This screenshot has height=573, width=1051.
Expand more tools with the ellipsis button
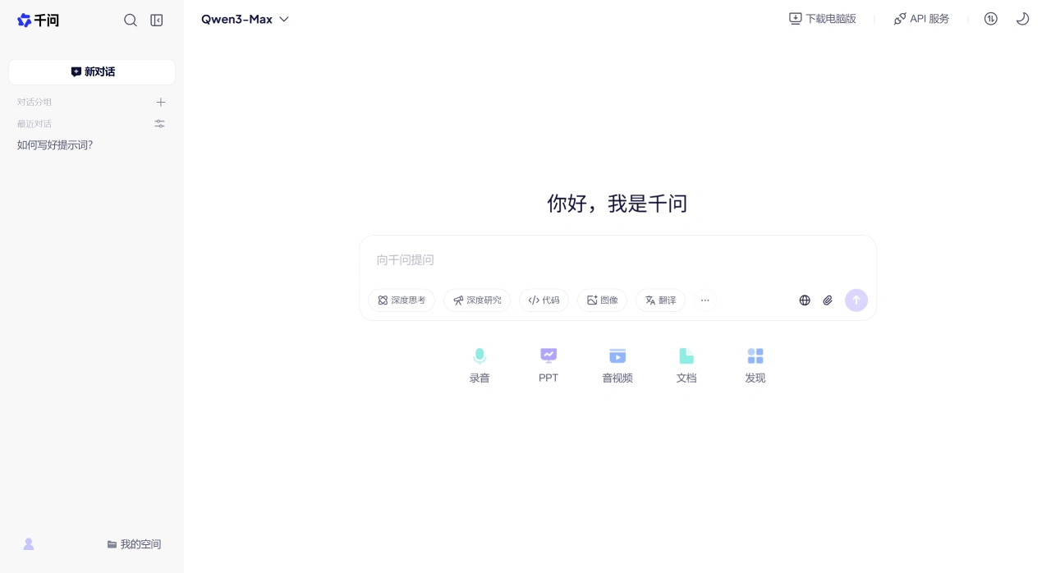[x=704, y=300]
